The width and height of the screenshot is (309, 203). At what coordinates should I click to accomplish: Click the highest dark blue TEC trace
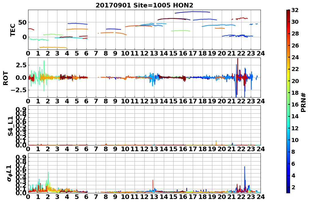tap(192, 12)
